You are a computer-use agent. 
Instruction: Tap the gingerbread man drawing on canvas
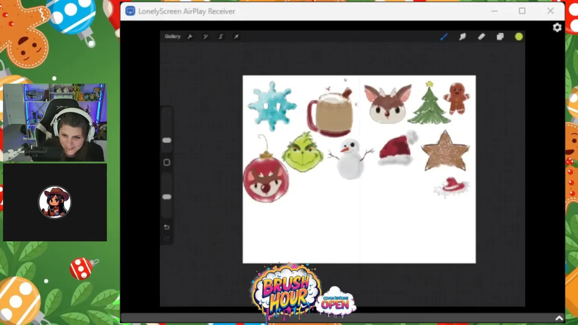click(x=457, y=98)
